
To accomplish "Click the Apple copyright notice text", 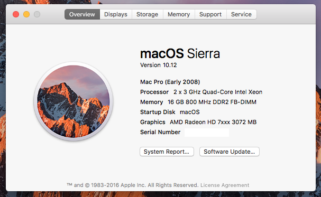I will (x=133, y=185).
